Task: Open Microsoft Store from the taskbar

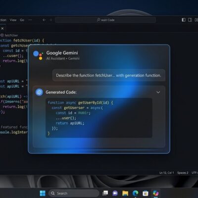Action: tap(146, 193)
